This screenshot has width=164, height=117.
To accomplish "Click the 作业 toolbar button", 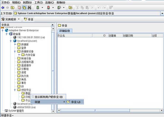I will pyautogui.click(x=28, y=19).
